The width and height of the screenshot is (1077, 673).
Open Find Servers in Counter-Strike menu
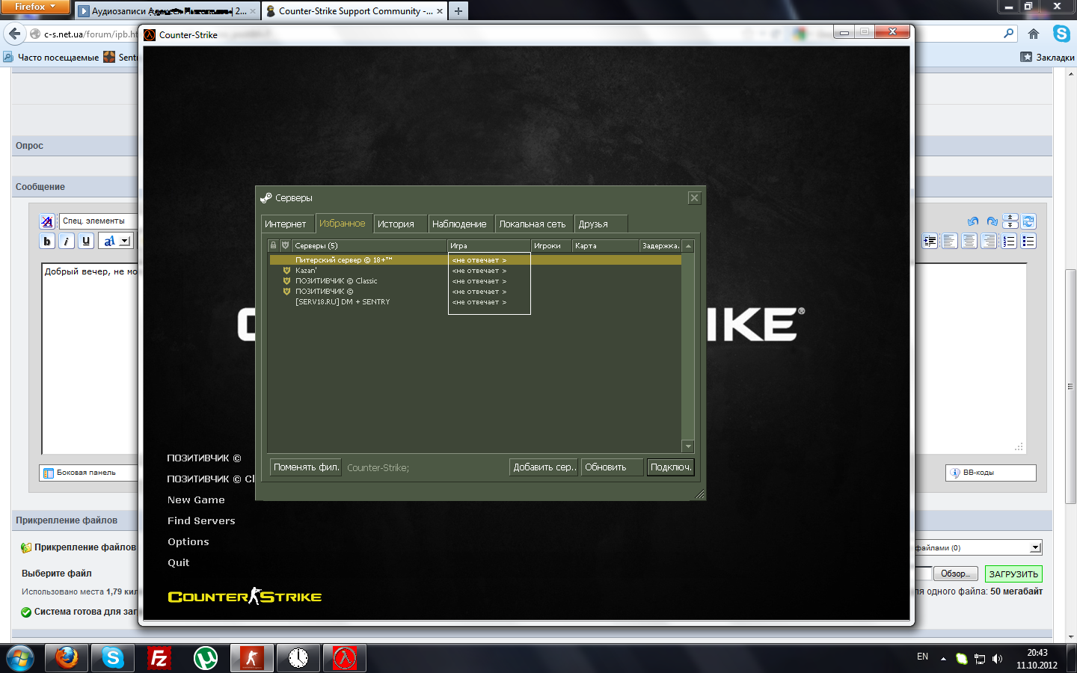(x=201, y=520)
